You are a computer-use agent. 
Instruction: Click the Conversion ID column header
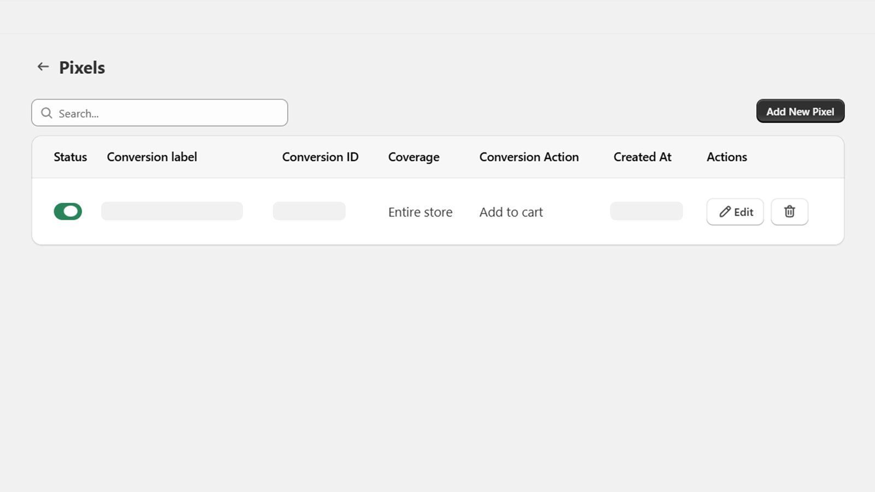tap(320, 157)
